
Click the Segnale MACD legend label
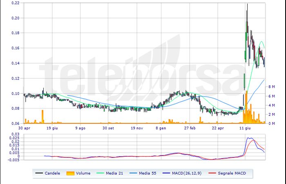(232, 173)
